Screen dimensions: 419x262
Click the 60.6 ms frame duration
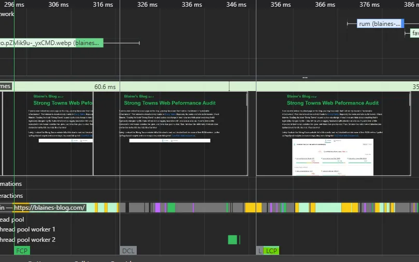coord(105,87)
